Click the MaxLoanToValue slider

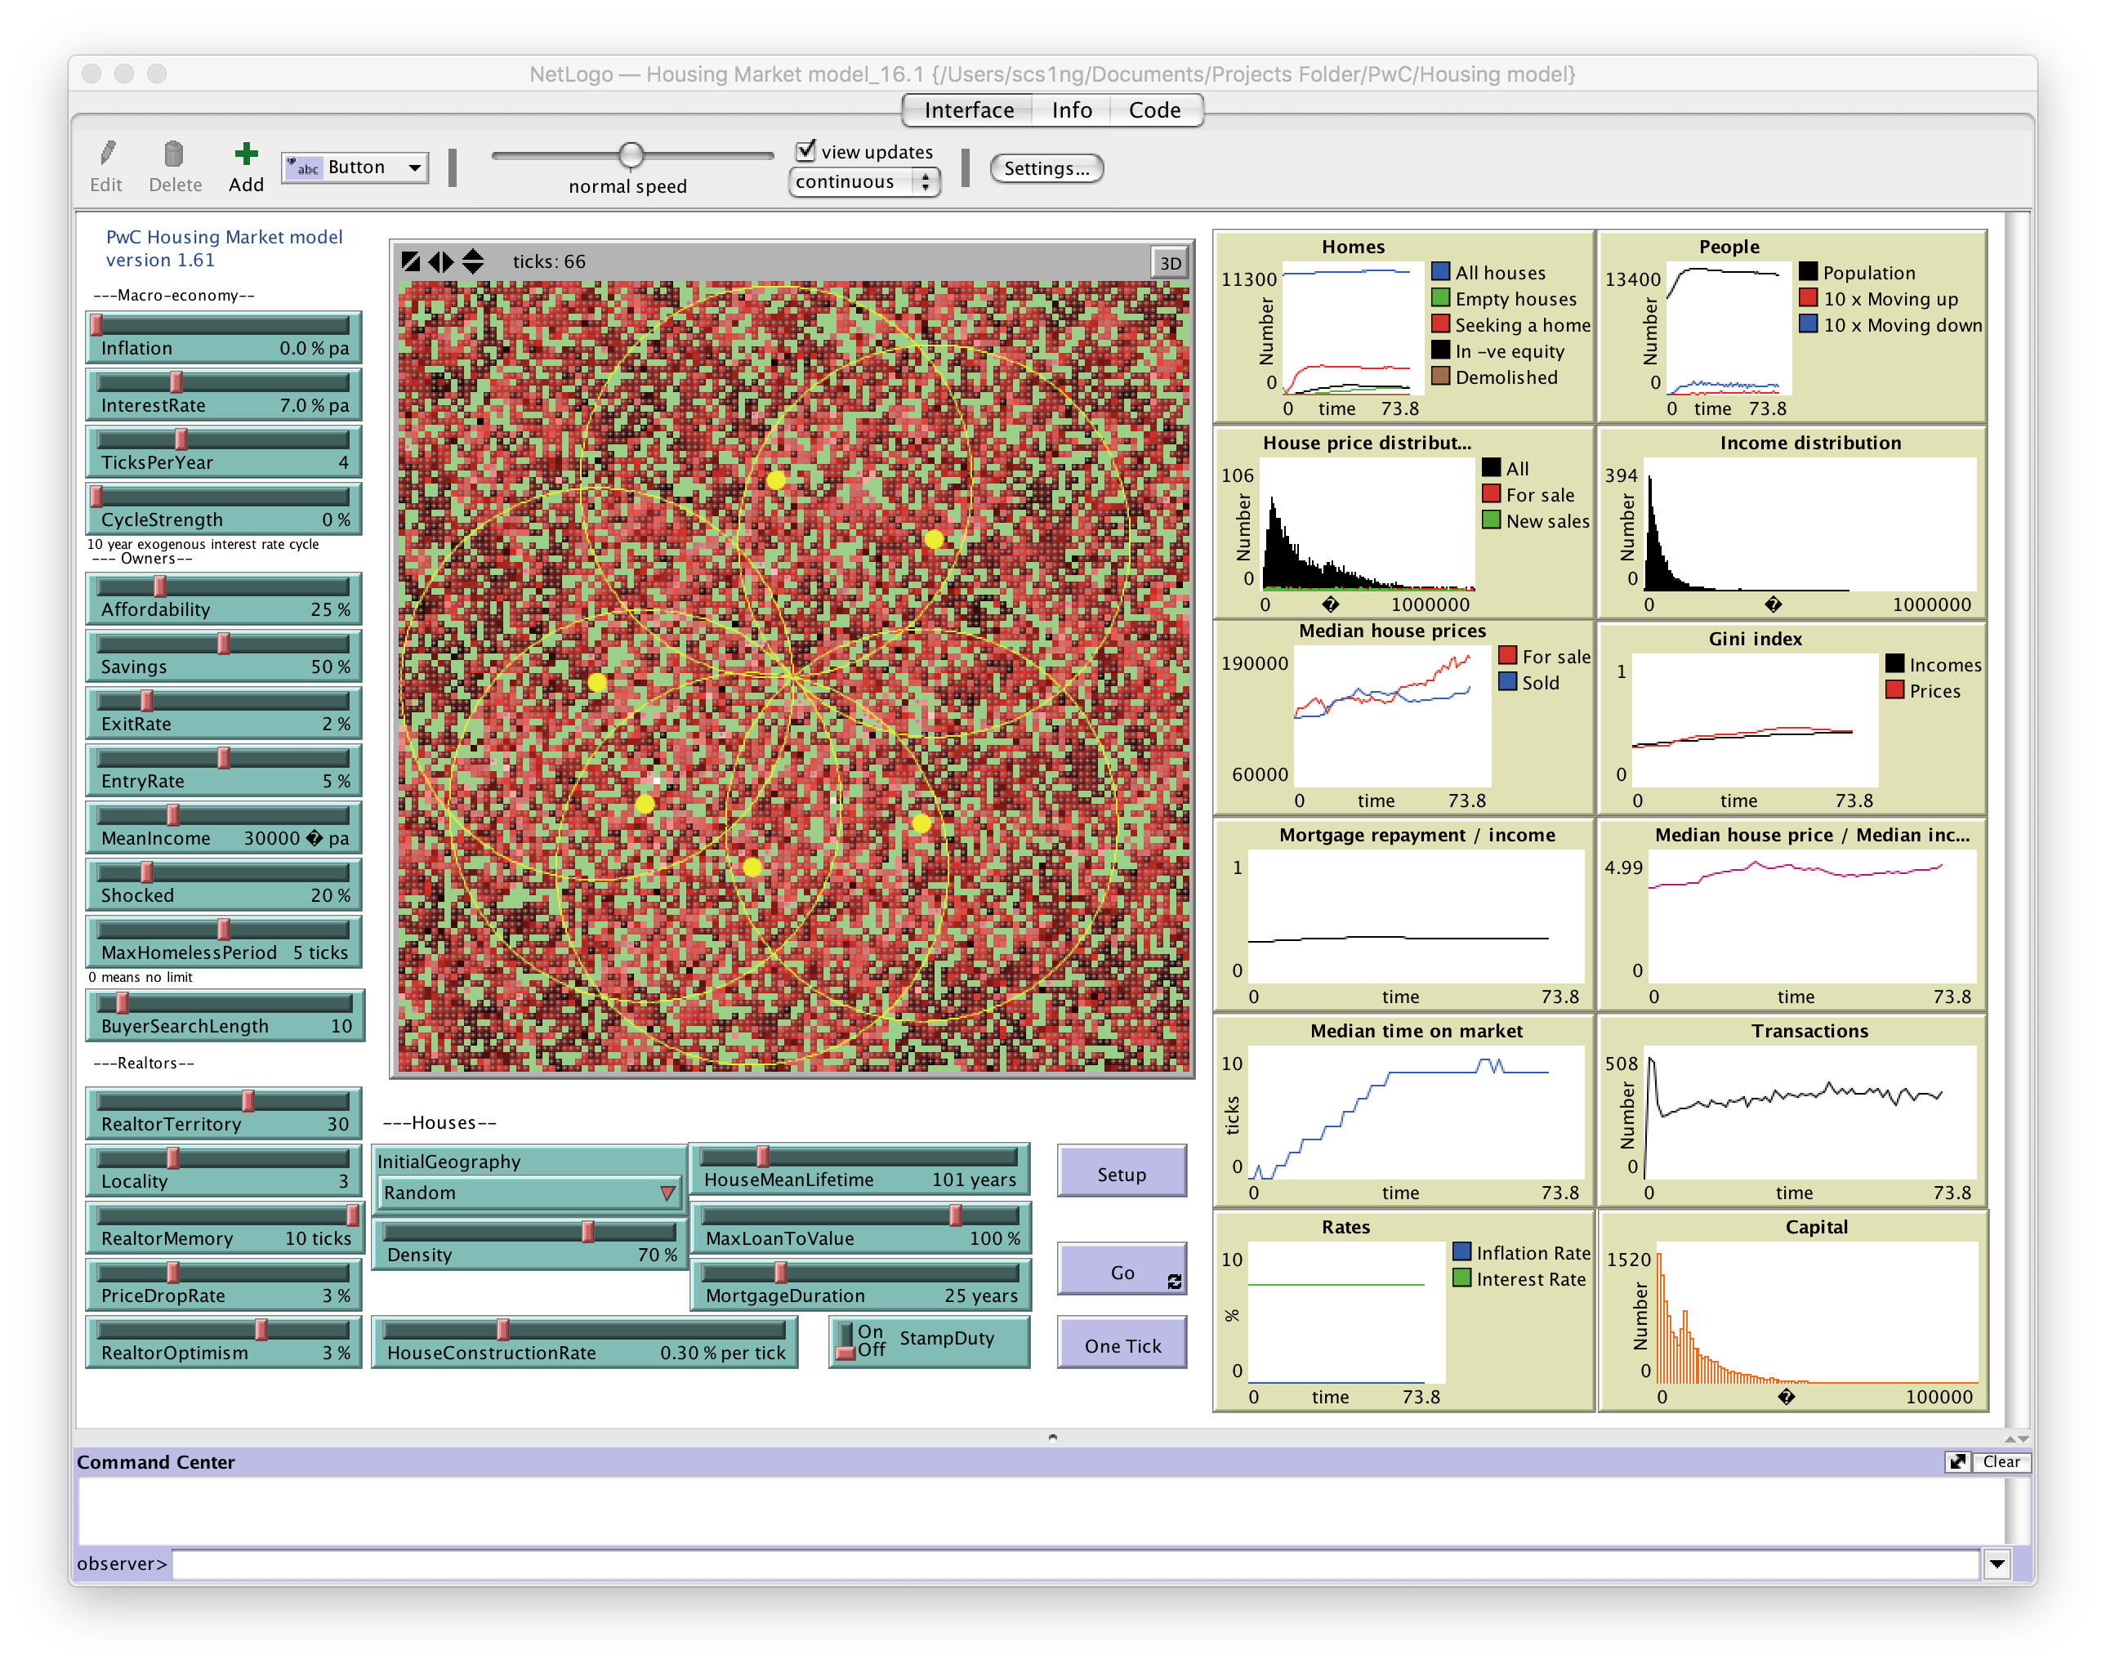(x=859, y=1228)
